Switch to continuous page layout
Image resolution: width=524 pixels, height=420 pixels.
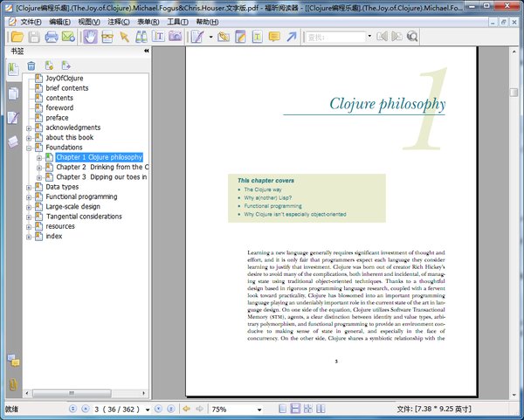(x=295, y=409)
